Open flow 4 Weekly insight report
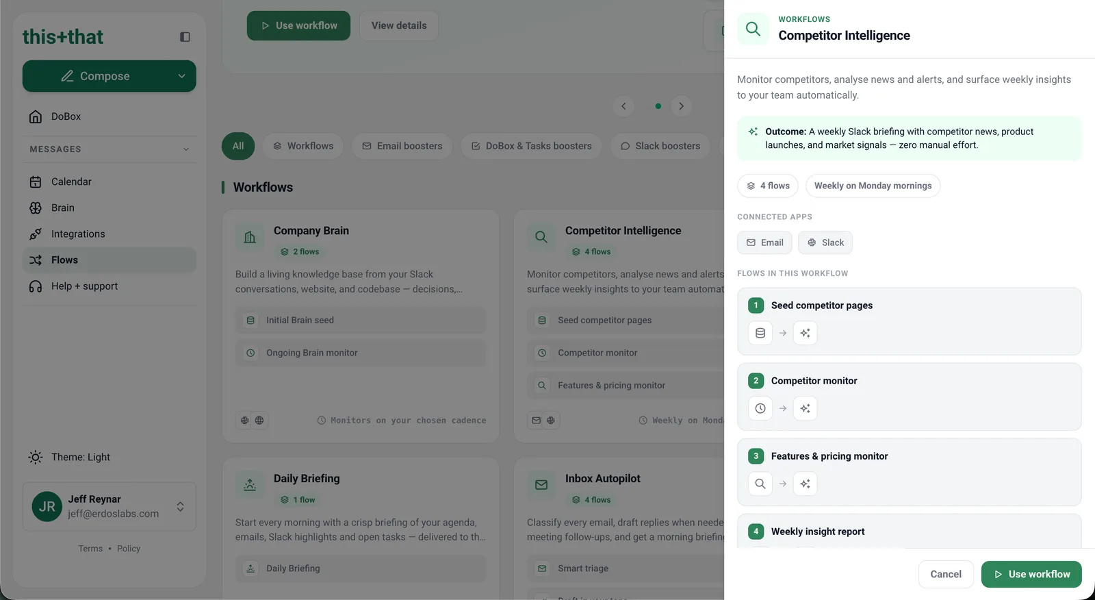Image resolution: width=1095 pixels, height=600 pixels. 910,532
